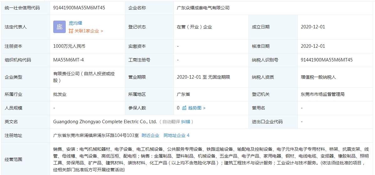This screenshot has height=175, width=375.
Task: Click 纠错 to correct English name
Action: click(x=186, y=122)
